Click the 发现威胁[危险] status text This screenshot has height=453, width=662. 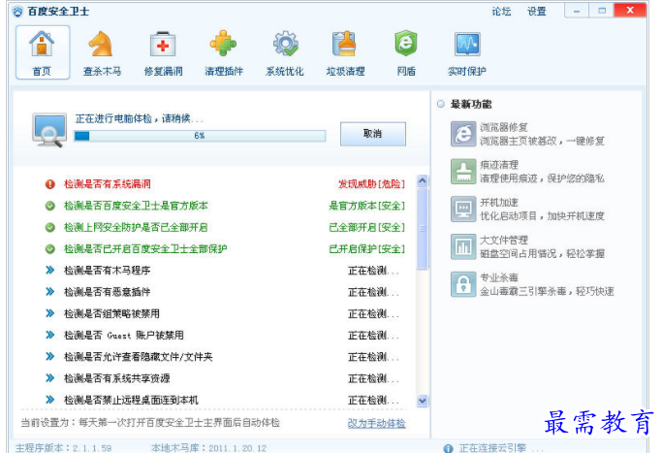click(x=371, y=184)
